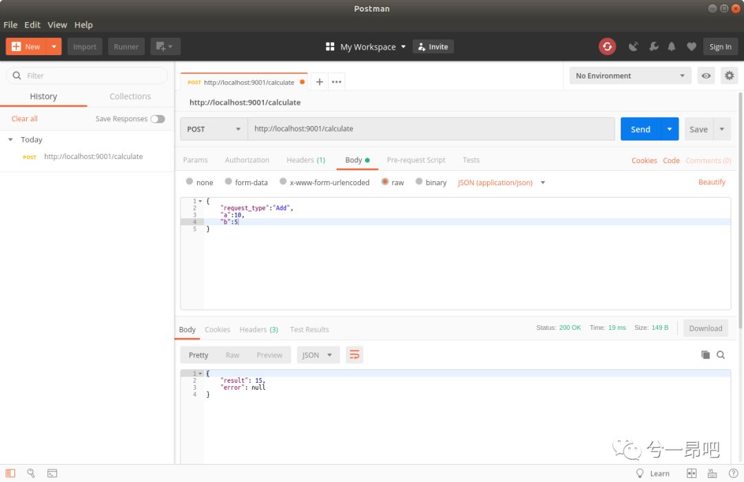744x482 pixels.
Task: Click the blue Send button
Action: (x=640, y=129)
